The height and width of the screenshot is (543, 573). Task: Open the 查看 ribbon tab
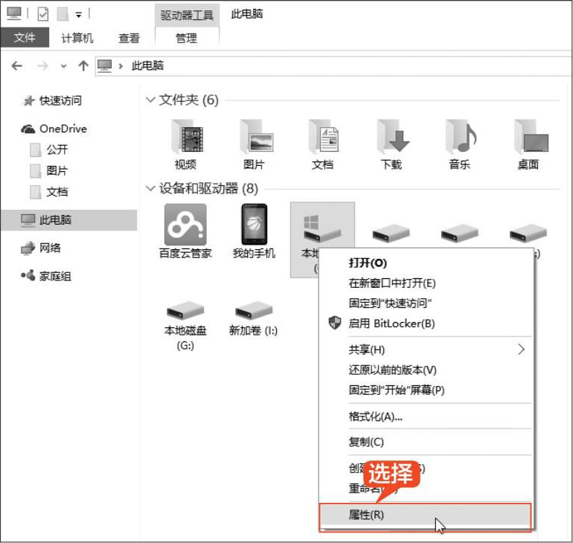coord(129,38)
